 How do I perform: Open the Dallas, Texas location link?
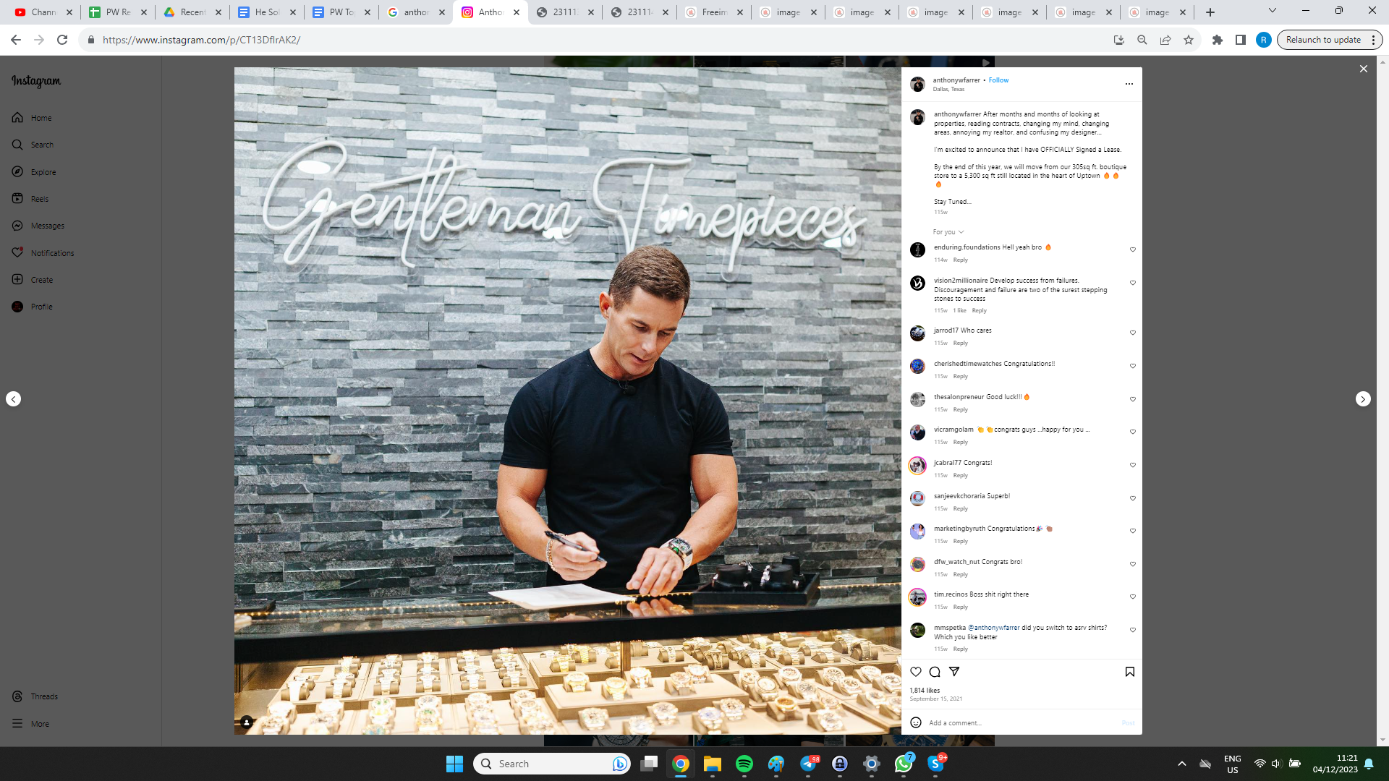click(x=948, y=90)
